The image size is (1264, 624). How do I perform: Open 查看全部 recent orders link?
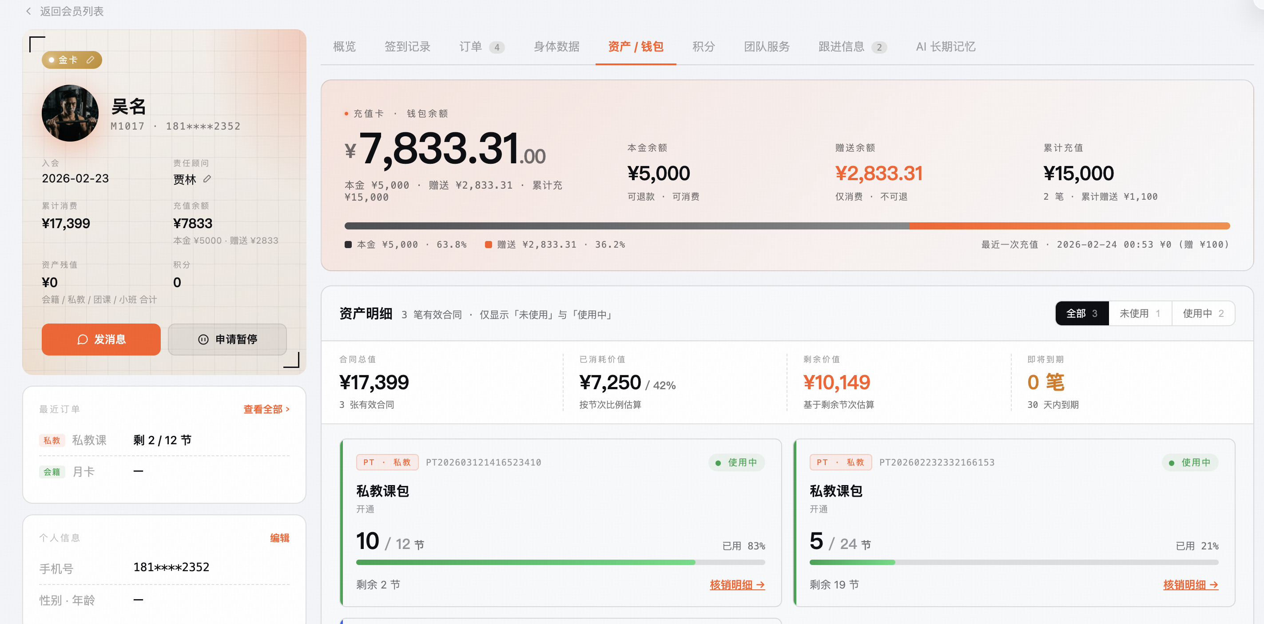tap(266, 409)
